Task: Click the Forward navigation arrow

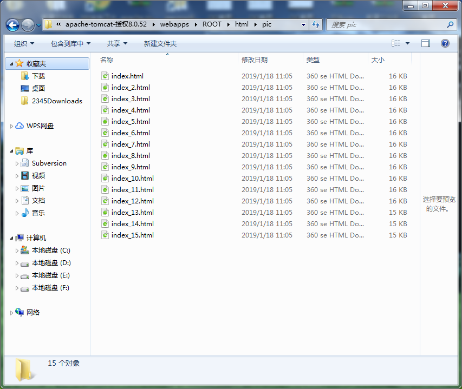Action: coord(28,25)
